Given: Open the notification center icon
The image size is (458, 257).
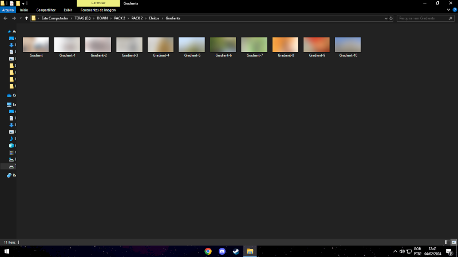Looking at the screenshot, I should pos(449,251).
